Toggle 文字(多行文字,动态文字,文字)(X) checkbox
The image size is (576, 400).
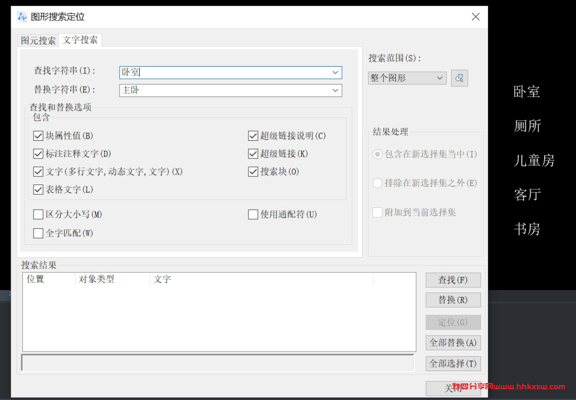38,172
